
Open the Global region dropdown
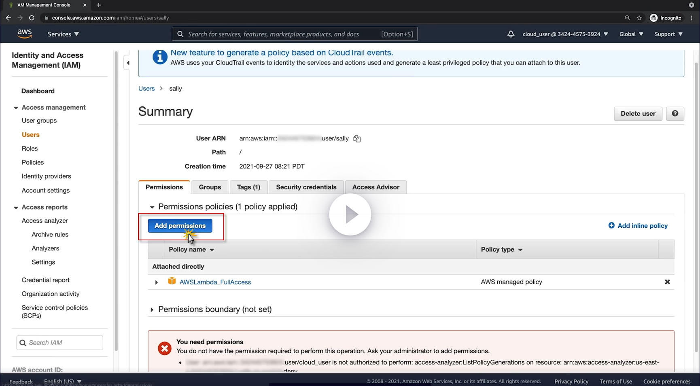[x=631, y=34]
